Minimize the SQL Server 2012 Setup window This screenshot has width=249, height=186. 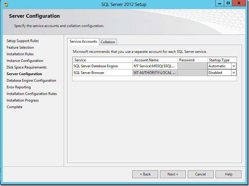tap(220, 3)
